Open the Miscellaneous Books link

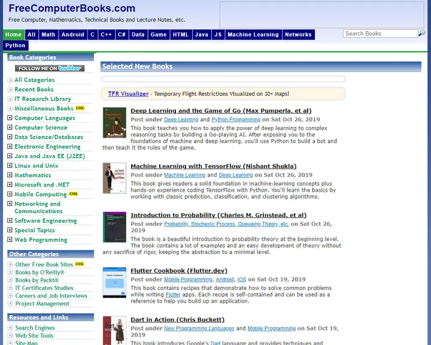pos(44,108)
